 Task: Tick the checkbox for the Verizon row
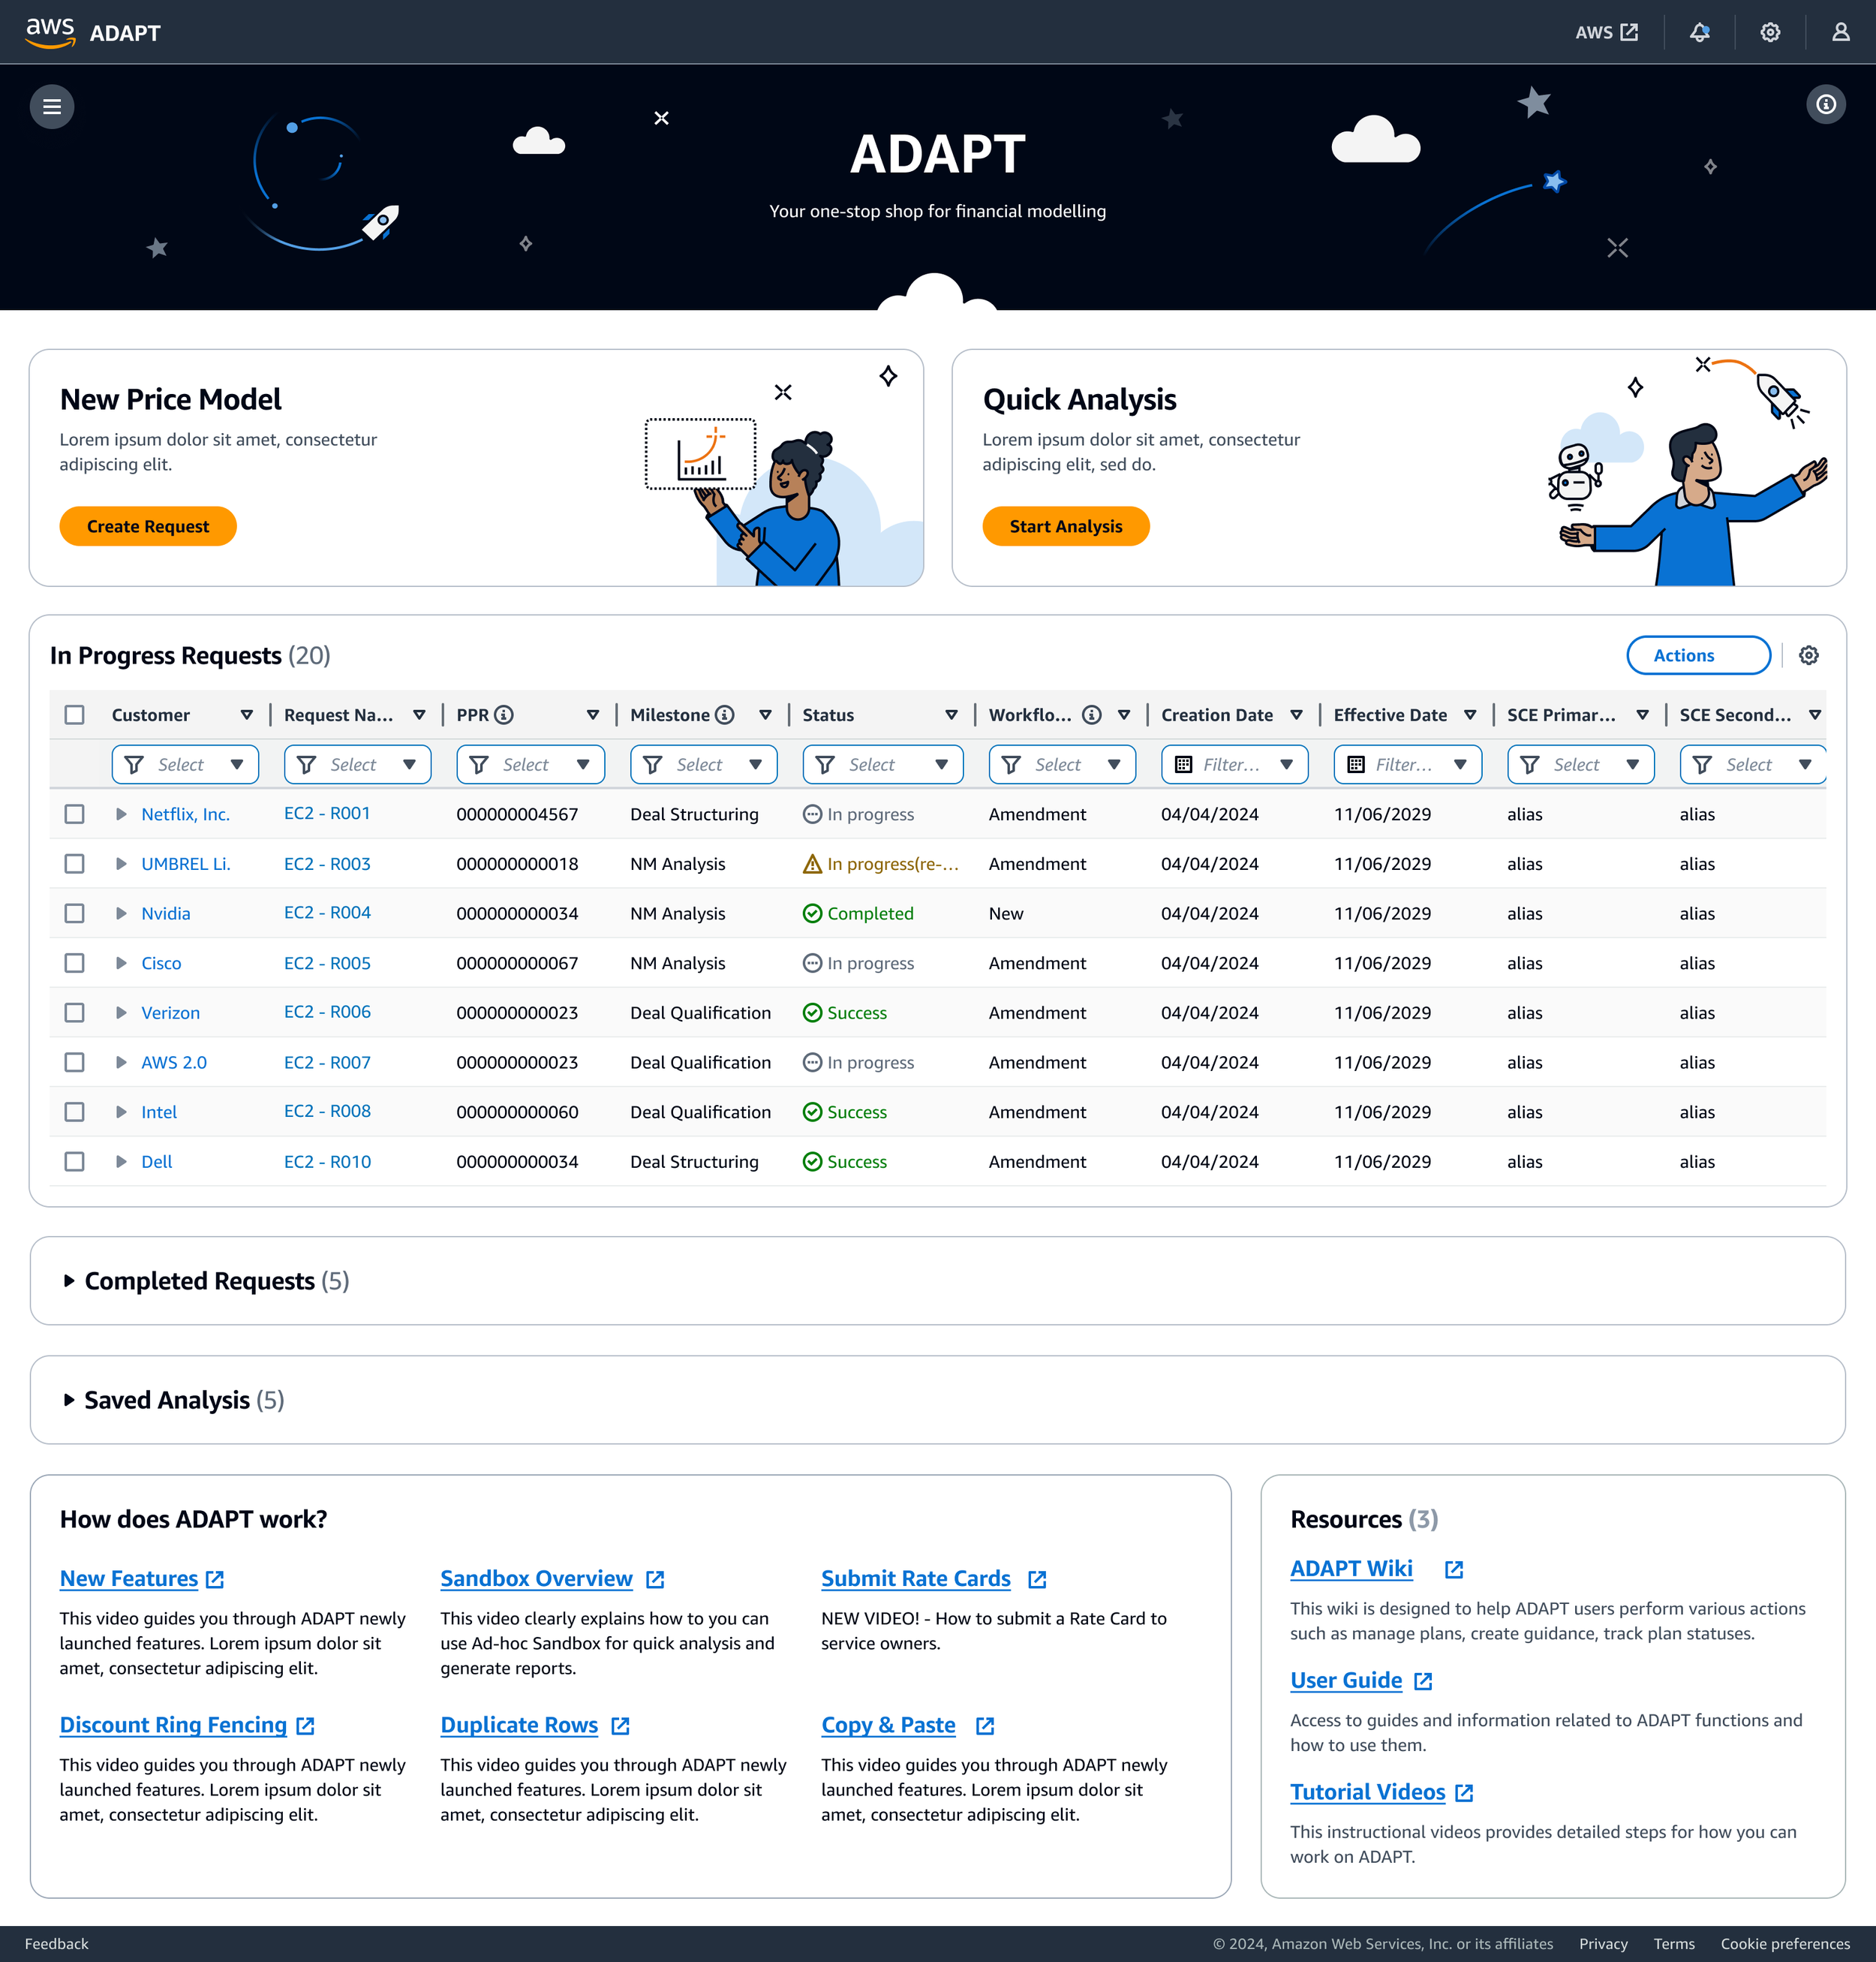[x=74, y=1013]
